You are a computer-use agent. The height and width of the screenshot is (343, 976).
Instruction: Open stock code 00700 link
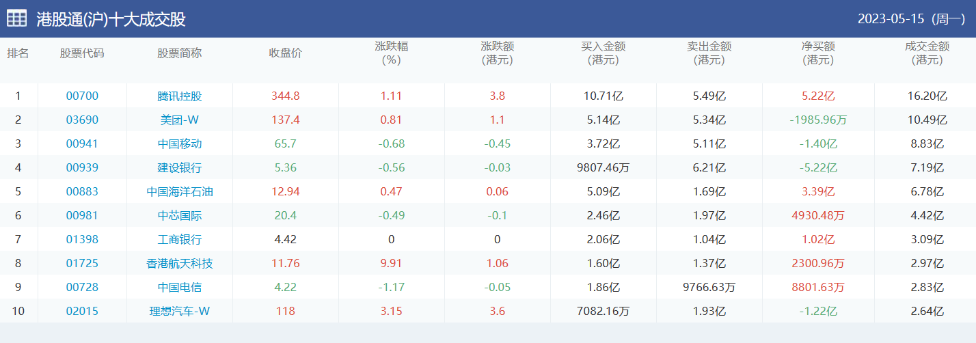coord(82,96)
